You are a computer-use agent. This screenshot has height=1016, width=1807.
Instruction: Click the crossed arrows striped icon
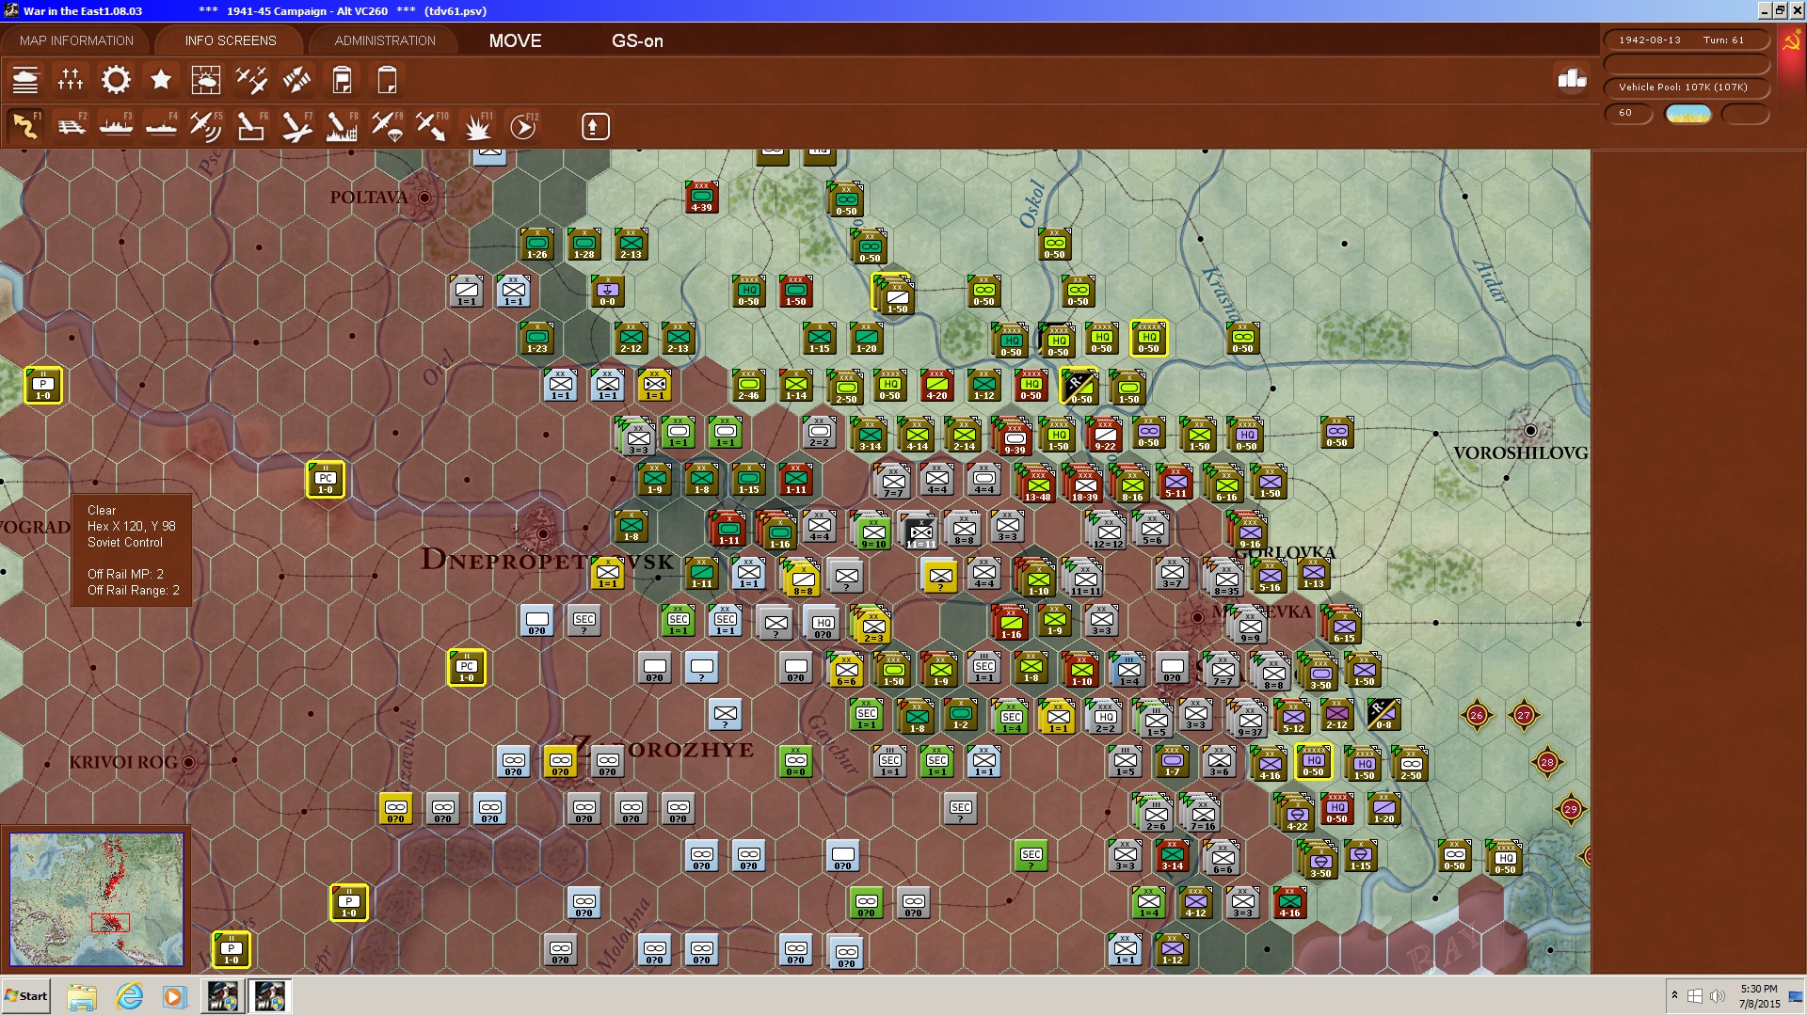296,80
